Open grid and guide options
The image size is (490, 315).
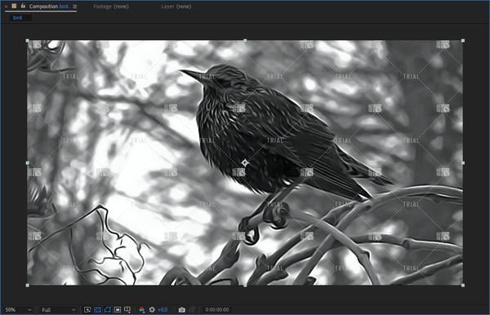click(x=127, y=309)
